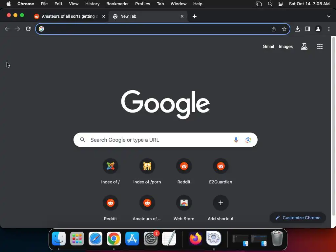This screenshot has height=252, width=336.
Task: Click the screen mirroring menu bar icon
Action: pos(259,4)
